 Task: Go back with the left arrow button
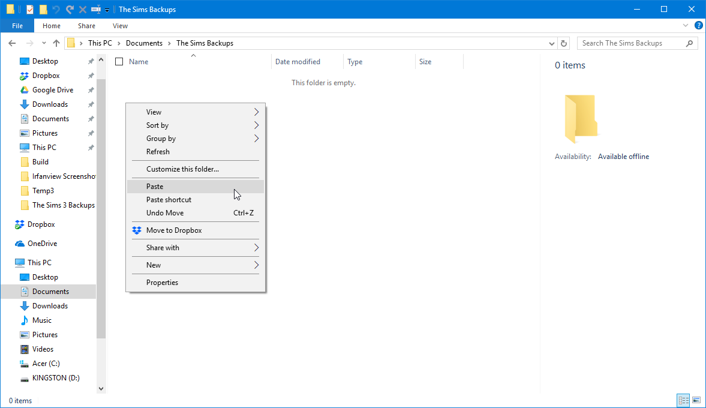tap(12, 43)
